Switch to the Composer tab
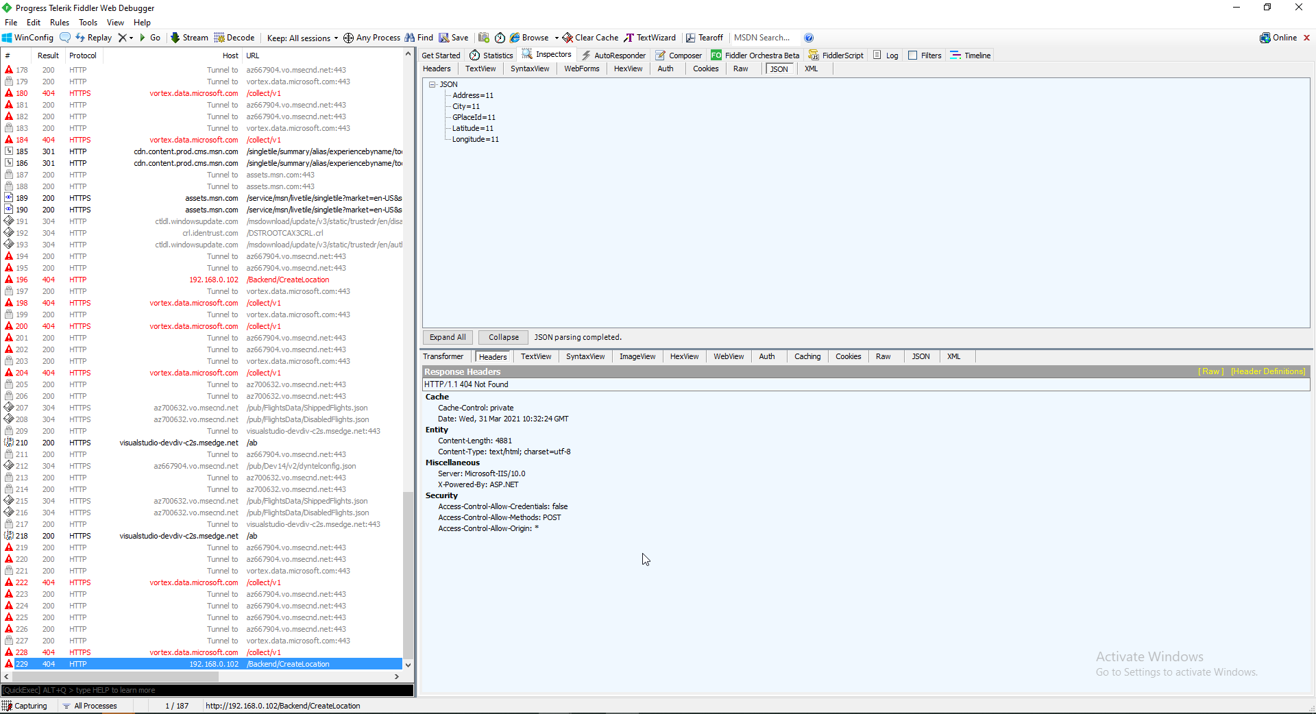Image resolution: width=1316 pixels, height=714 pixels. [x=679, y=56]
